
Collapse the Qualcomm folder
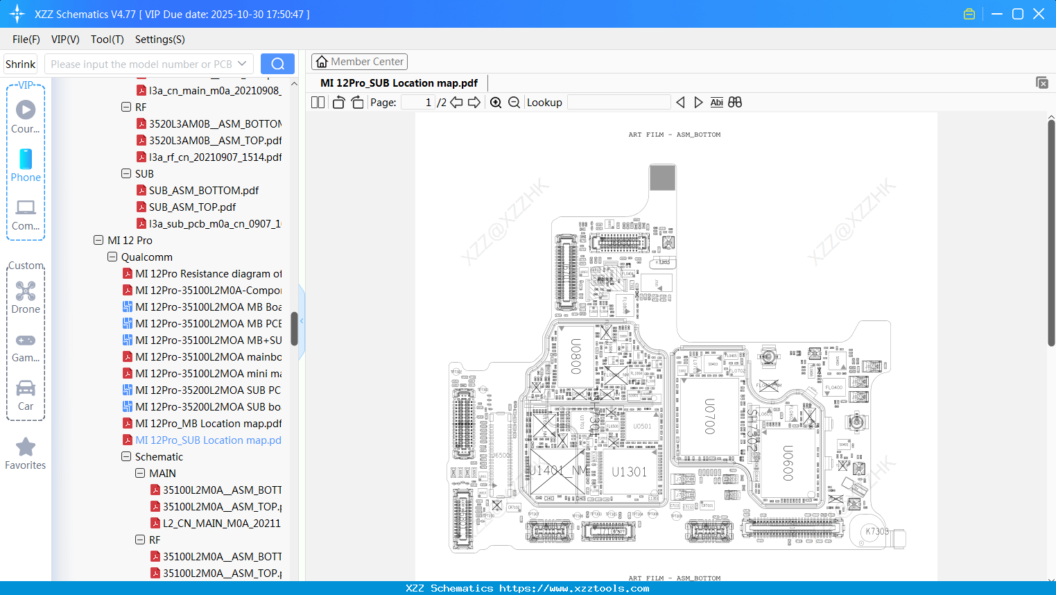coord(112,257)
